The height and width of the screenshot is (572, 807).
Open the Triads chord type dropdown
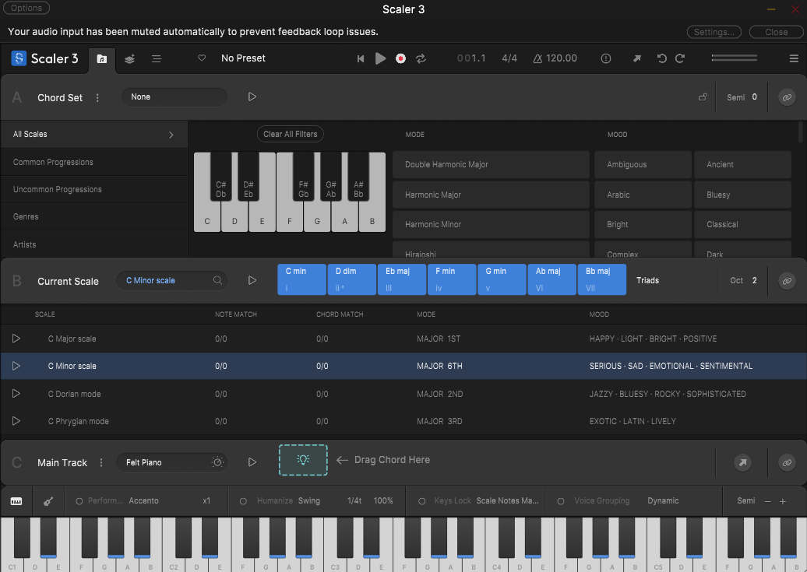point(647,280)
